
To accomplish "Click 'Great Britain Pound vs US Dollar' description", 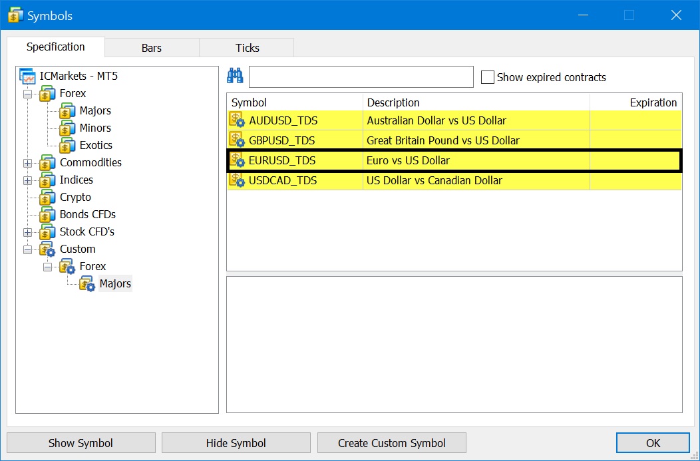I will 443,140.
